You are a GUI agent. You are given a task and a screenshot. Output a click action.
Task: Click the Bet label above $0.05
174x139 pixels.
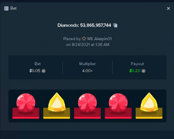(x=38, y=64)
